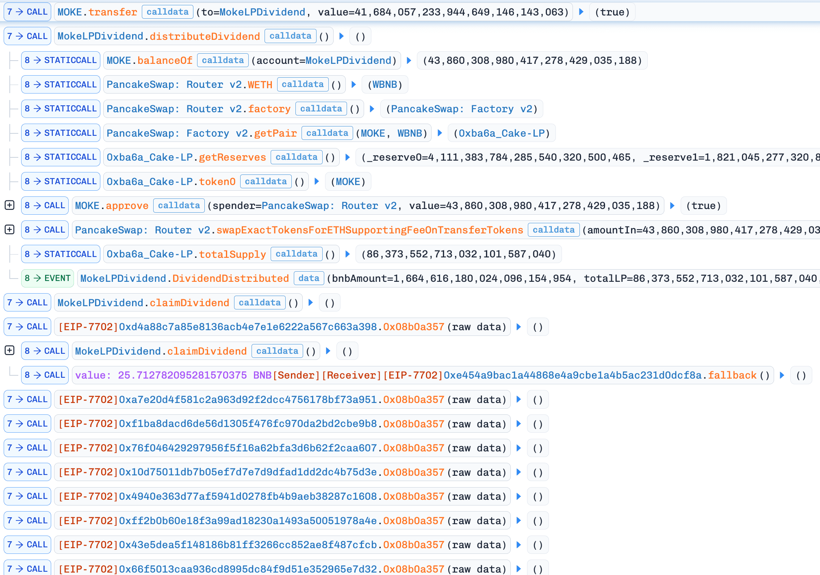The image size is (820, 575).
Task: Open address 0xa7e20d4f581c2a963d92f2dcc4756178bf73a951
Action: point(248,399)
